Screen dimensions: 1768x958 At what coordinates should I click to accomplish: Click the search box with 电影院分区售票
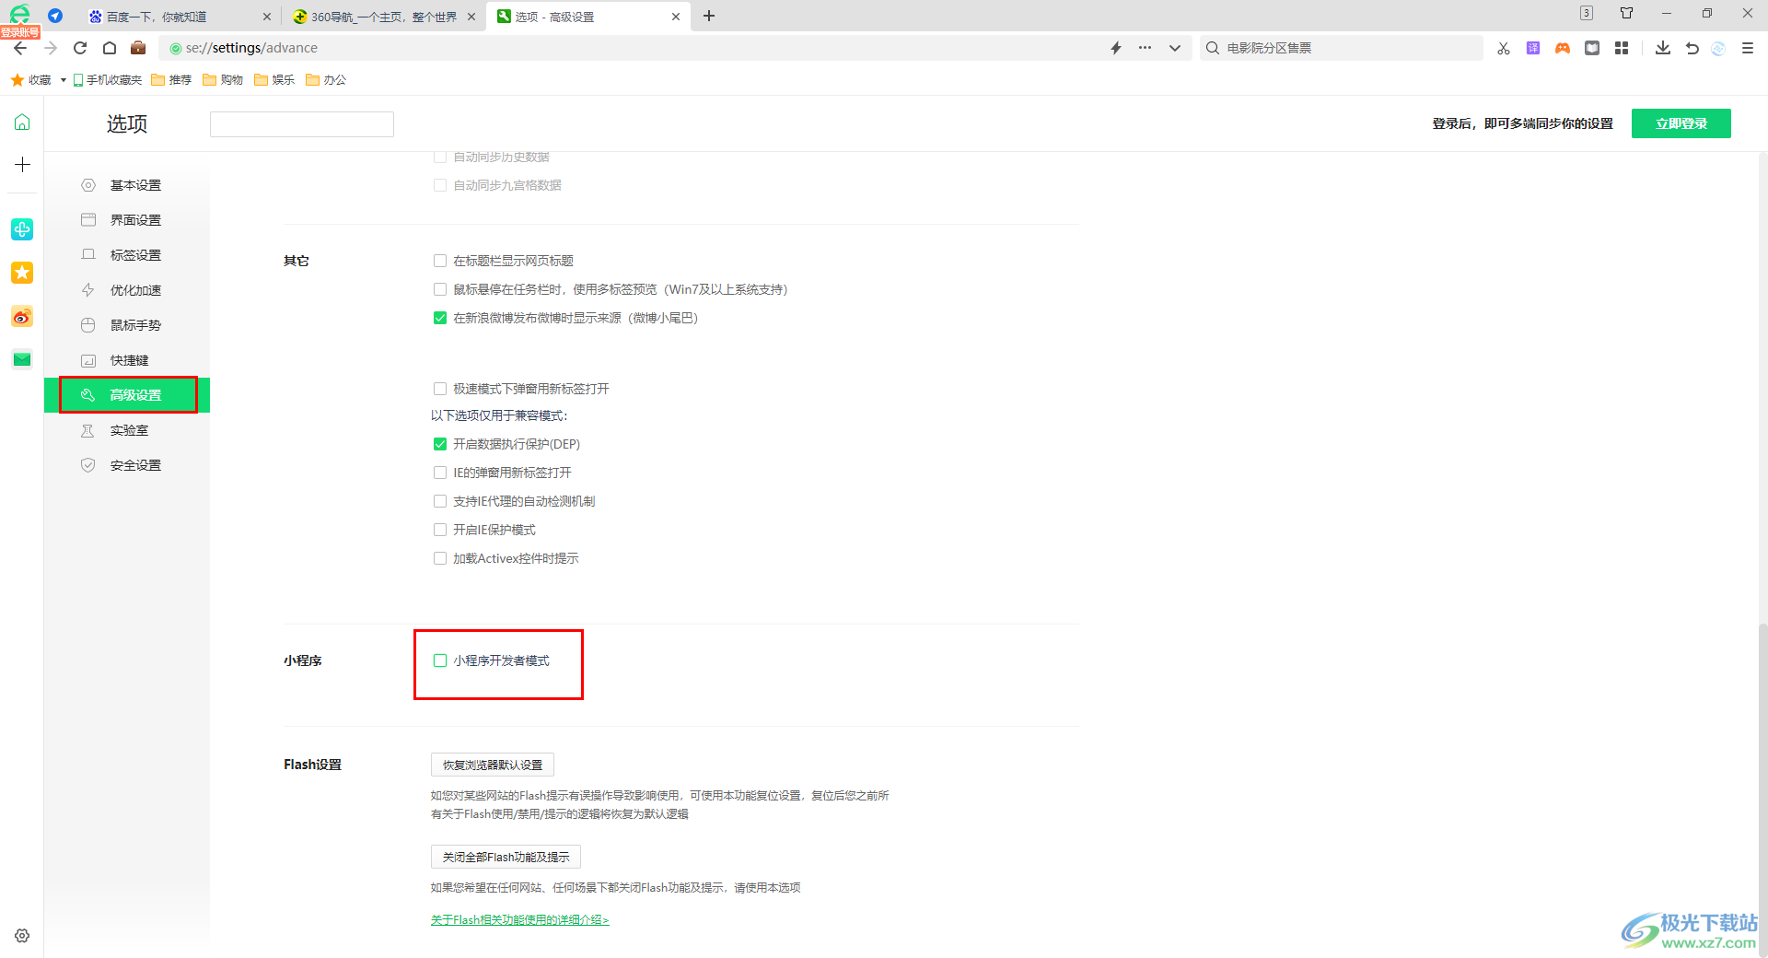click(1341, 48)
